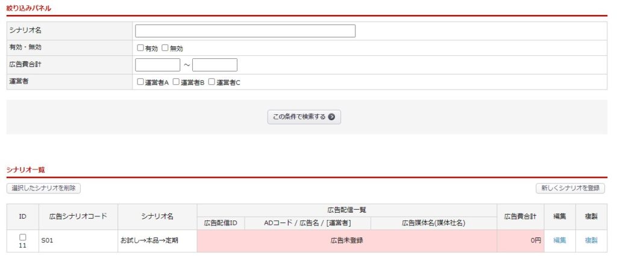Click the maximum 広告費合計 input box
The height and width of the screenshot is (256, 617).
pos(215,65)
